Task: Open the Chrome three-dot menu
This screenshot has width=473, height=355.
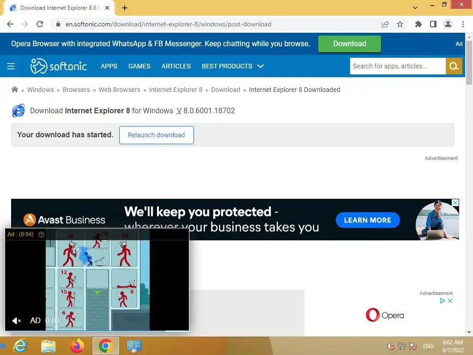Action: (x=463, y=24)
